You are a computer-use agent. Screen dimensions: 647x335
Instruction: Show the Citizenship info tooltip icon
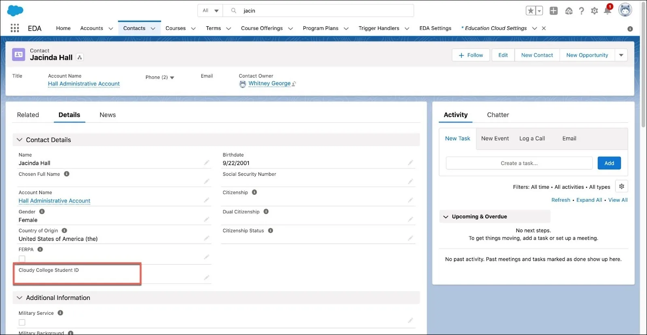(x=254, y=192)
